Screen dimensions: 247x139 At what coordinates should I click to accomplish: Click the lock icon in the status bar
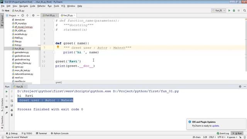click(240, 137)
